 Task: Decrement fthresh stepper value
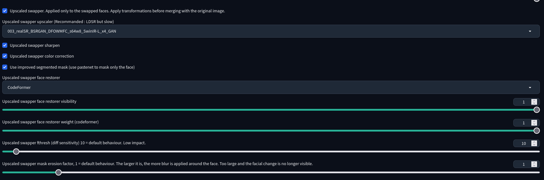[534, 145]
